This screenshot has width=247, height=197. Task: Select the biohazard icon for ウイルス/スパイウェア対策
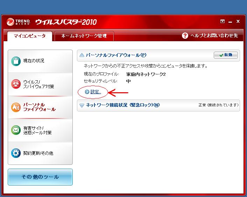click(x=16, y=84)
